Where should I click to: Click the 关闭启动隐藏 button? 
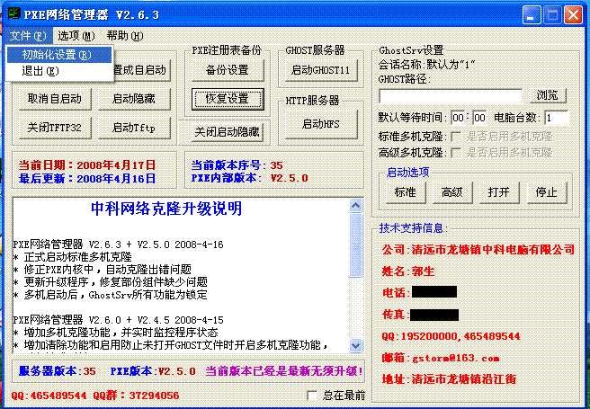point(228,131)
